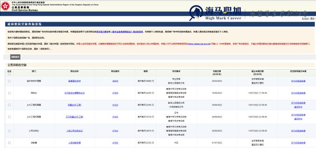Open the https://www.csb.gov.hk link

pos(199,43)
